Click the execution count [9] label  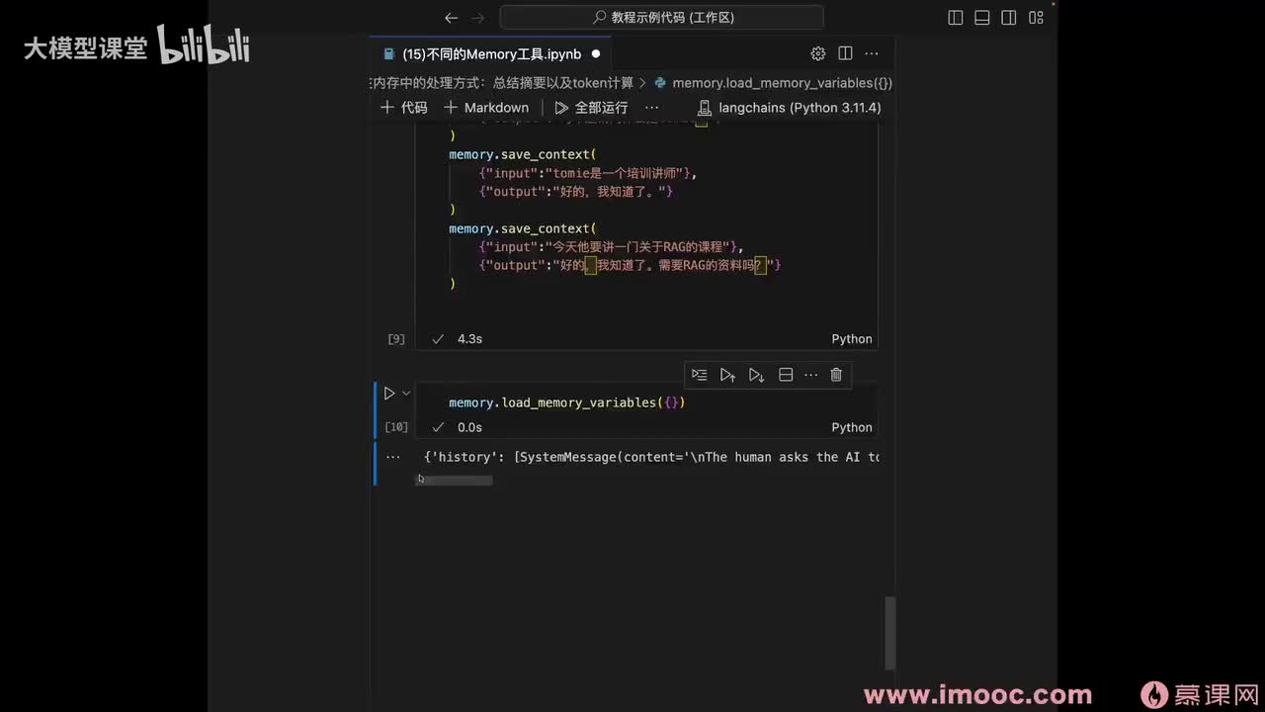click(x=396, y=338)
